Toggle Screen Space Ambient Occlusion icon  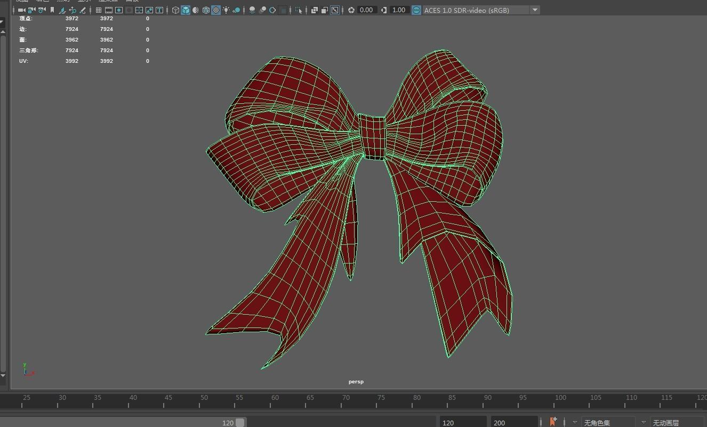(x=252, y=10)
